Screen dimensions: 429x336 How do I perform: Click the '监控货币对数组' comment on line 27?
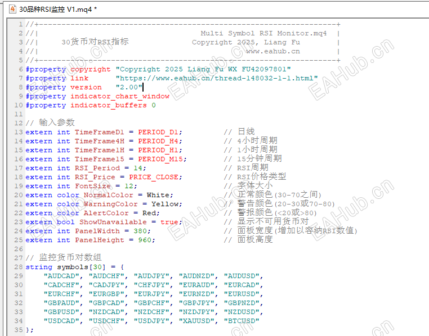70,257
